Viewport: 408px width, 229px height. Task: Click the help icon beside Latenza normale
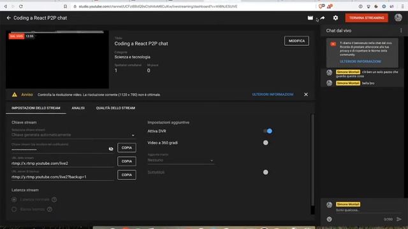click(54, 200)
